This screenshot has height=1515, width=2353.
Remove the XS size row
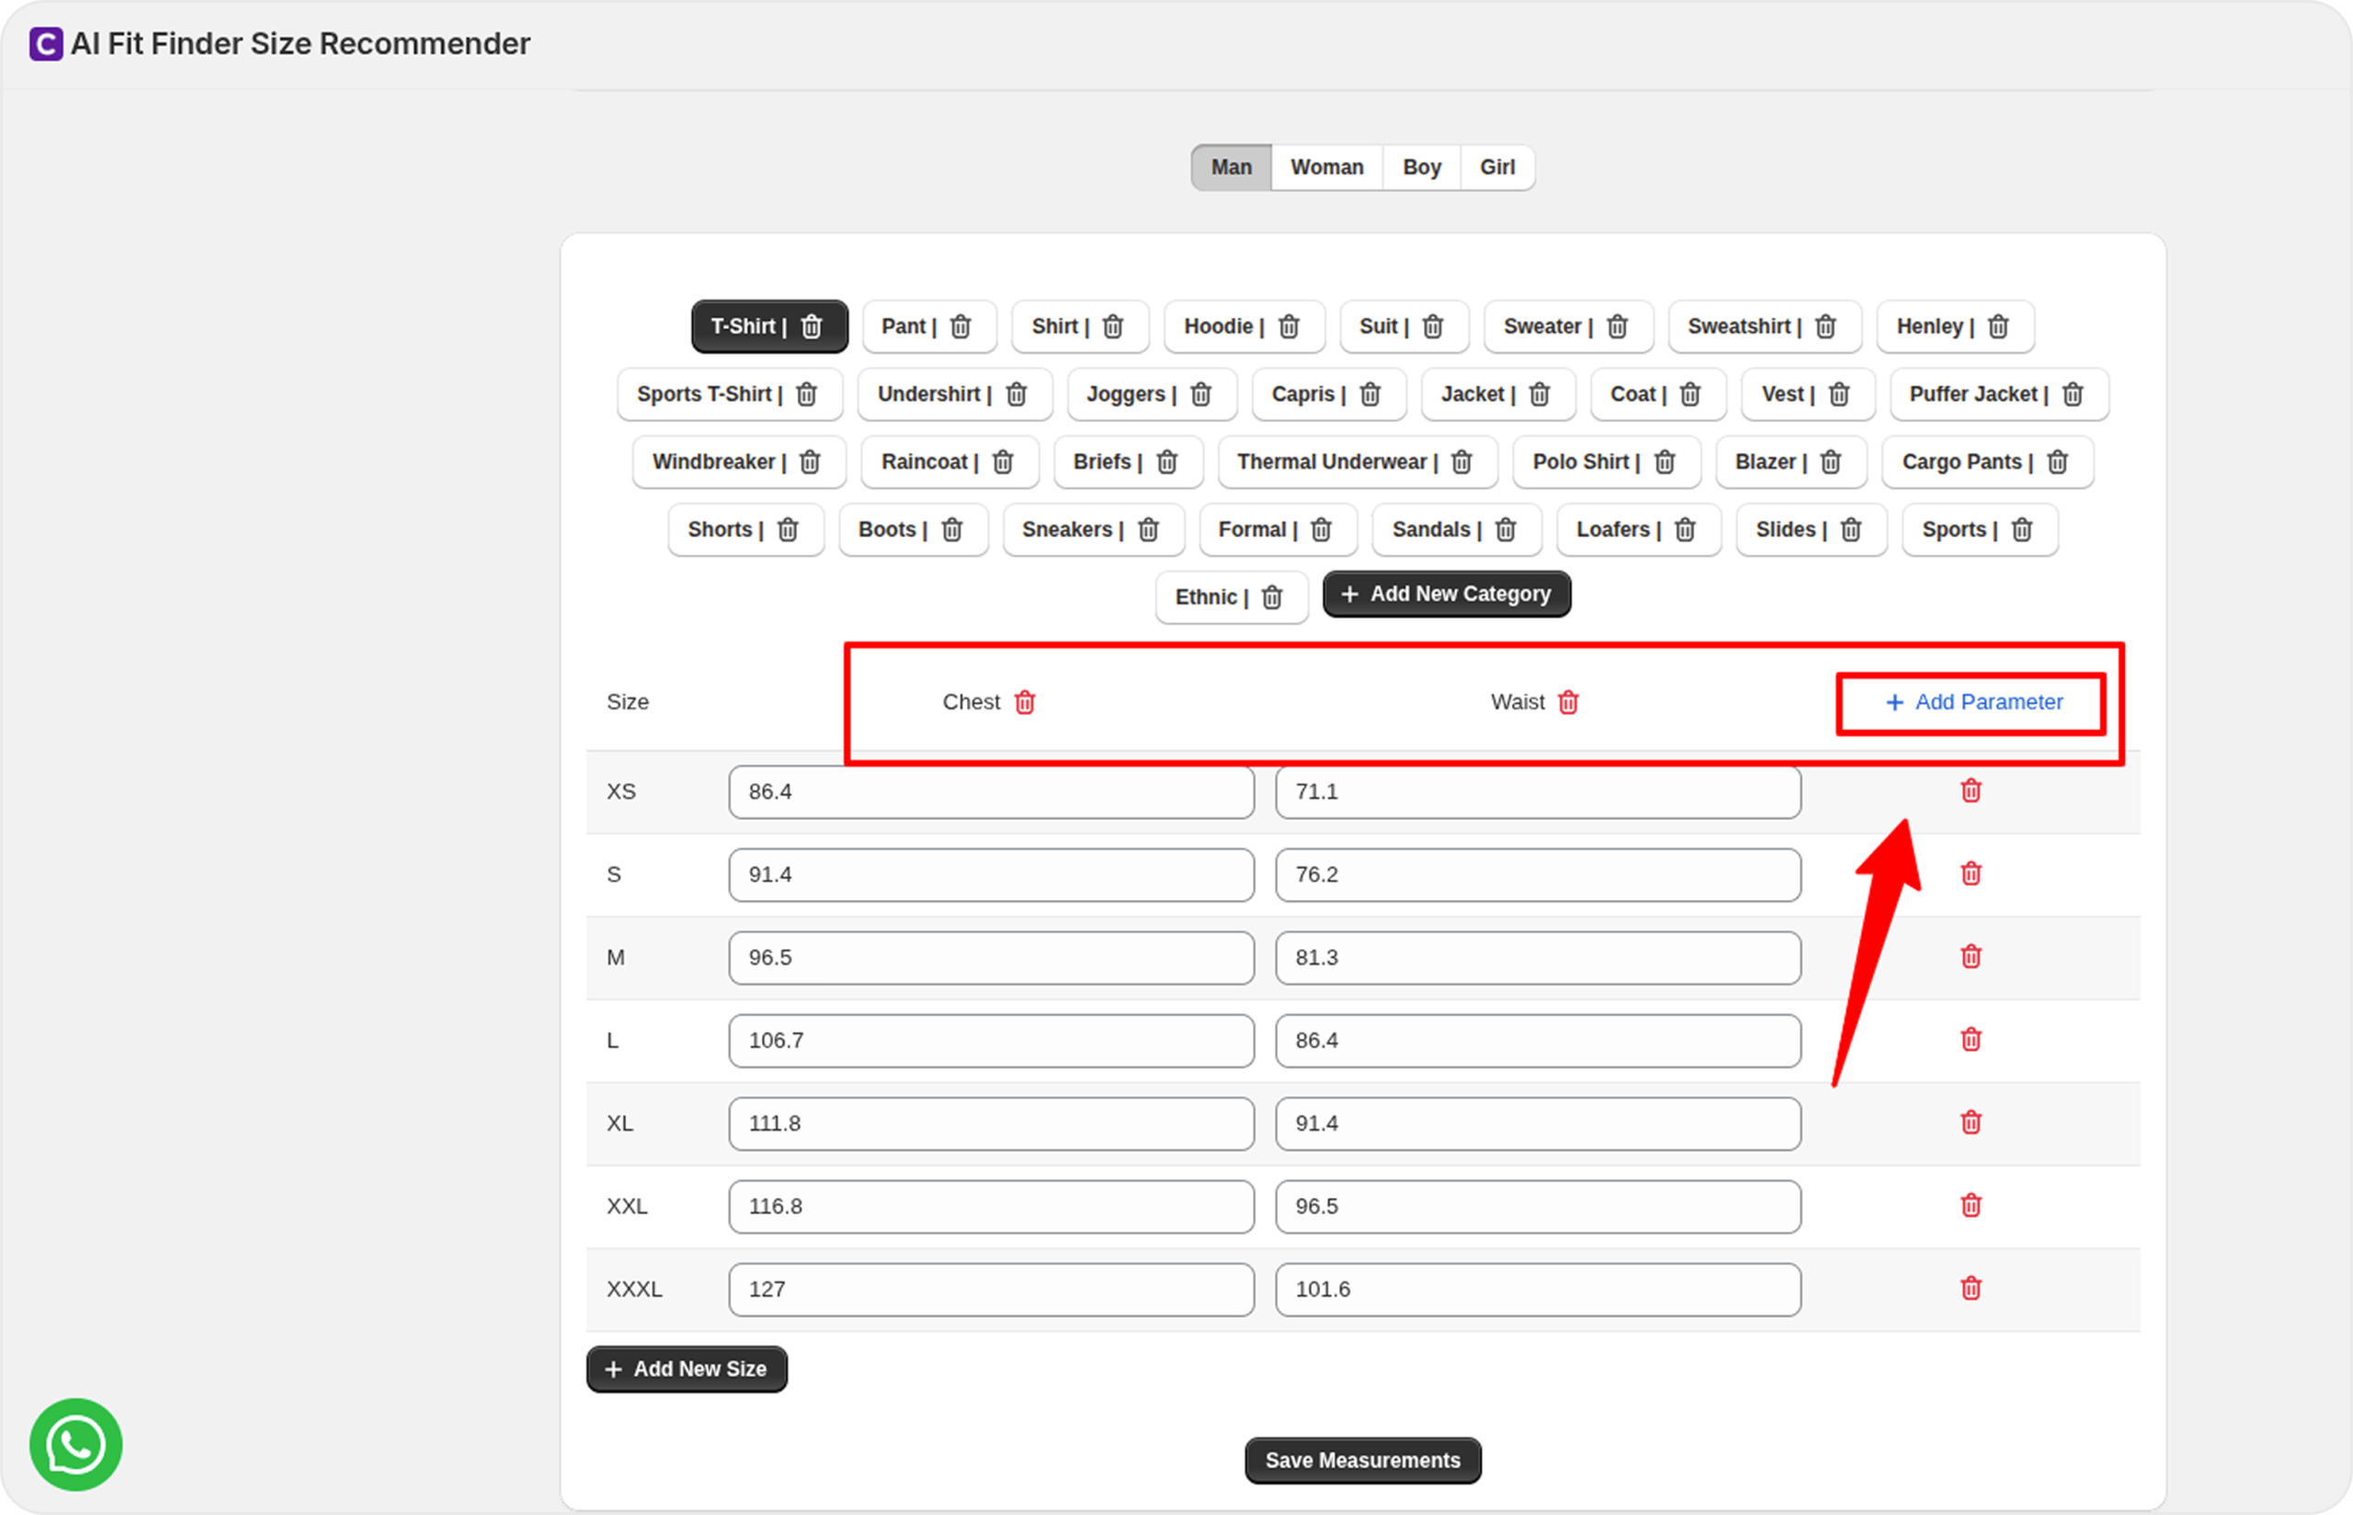(x=1971, y=791)
